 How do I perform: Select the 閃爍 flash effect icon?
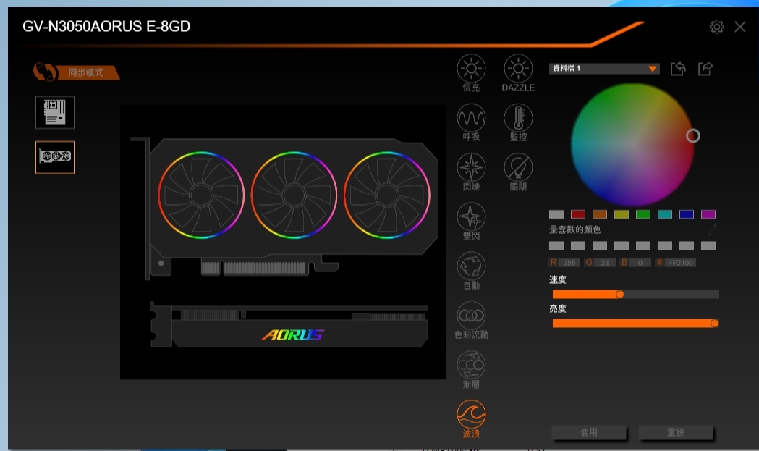tap(471, 167)
